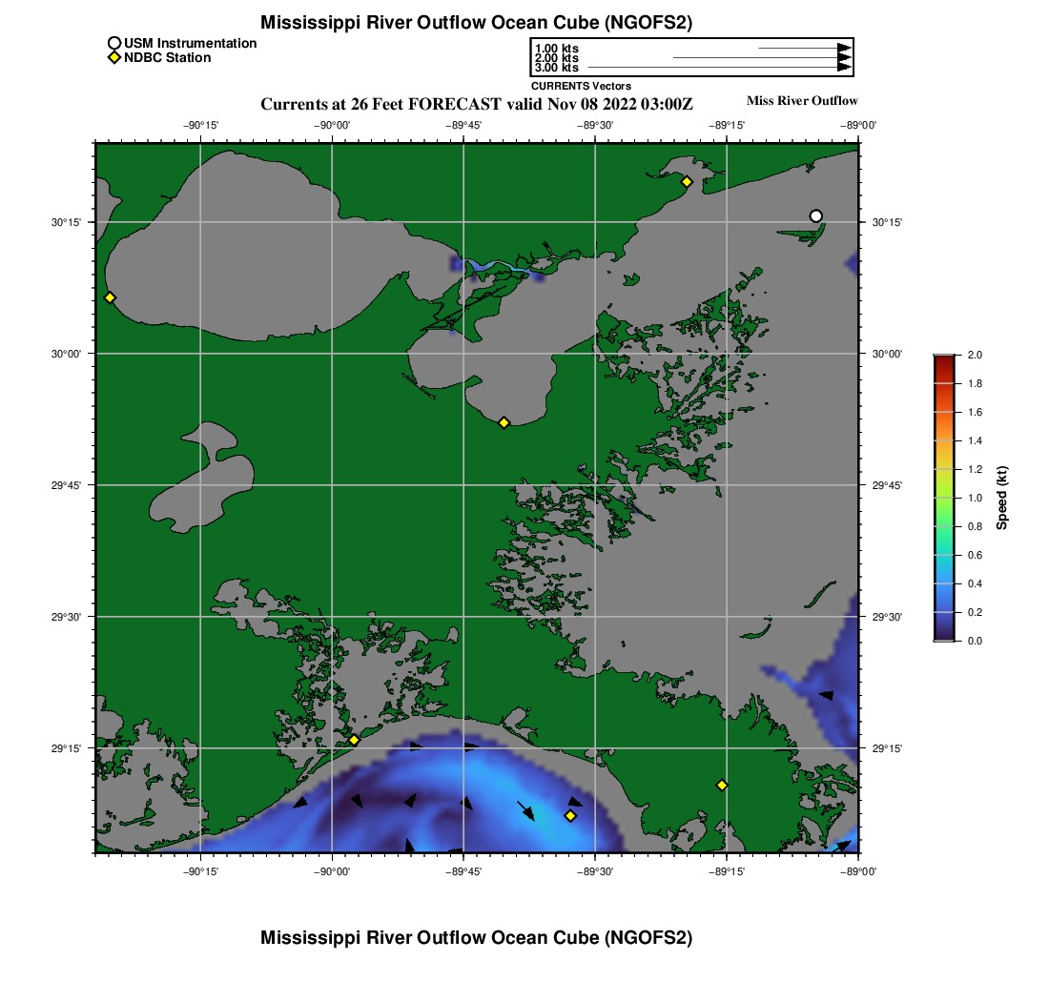The height and width of the screenshot is (1001, 1049).
Task: Click the NDBC Station diamond in the legend
Action: 113,58
